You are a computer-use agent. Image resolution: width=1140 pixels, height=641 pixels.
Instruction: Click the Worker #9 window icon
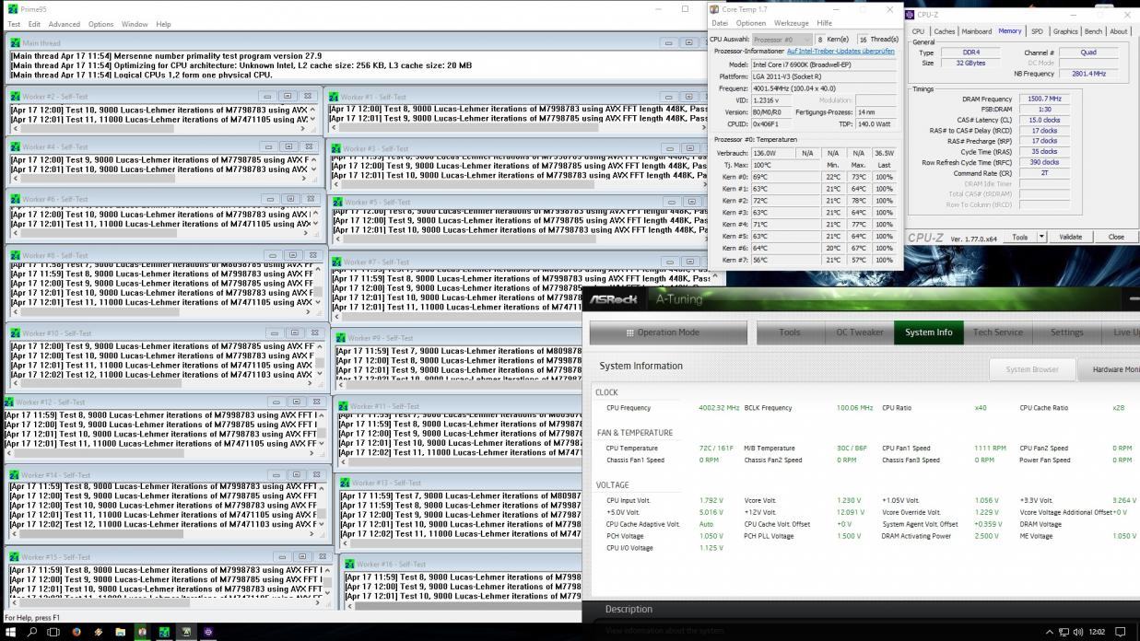(341, 338)
